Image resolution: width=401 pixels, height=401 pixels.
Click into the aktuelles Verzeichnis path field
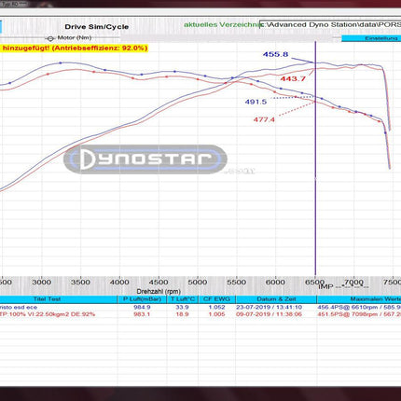(x=330, y=24)
